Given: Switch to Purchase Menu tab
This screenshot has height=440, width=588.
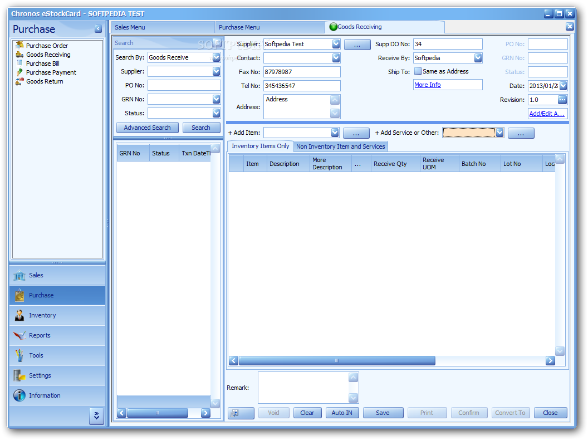Looking at the screenshot, I should pos(269,27).
